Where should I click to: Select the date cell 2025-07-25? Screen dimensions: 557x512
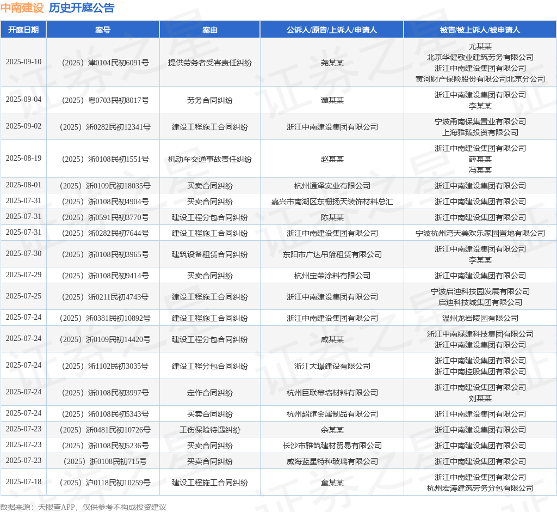tap(23, 296)
